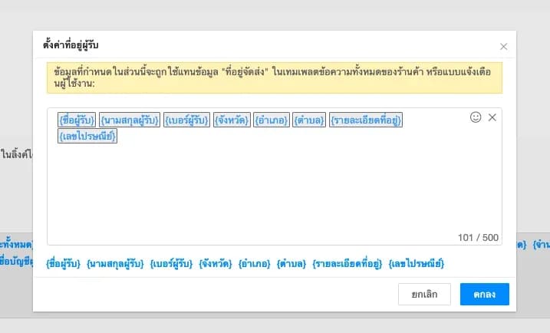The image size is (550, 333).
Task: Select the {อำเภอ} tag inside the editor
Action: click(272, 120)
